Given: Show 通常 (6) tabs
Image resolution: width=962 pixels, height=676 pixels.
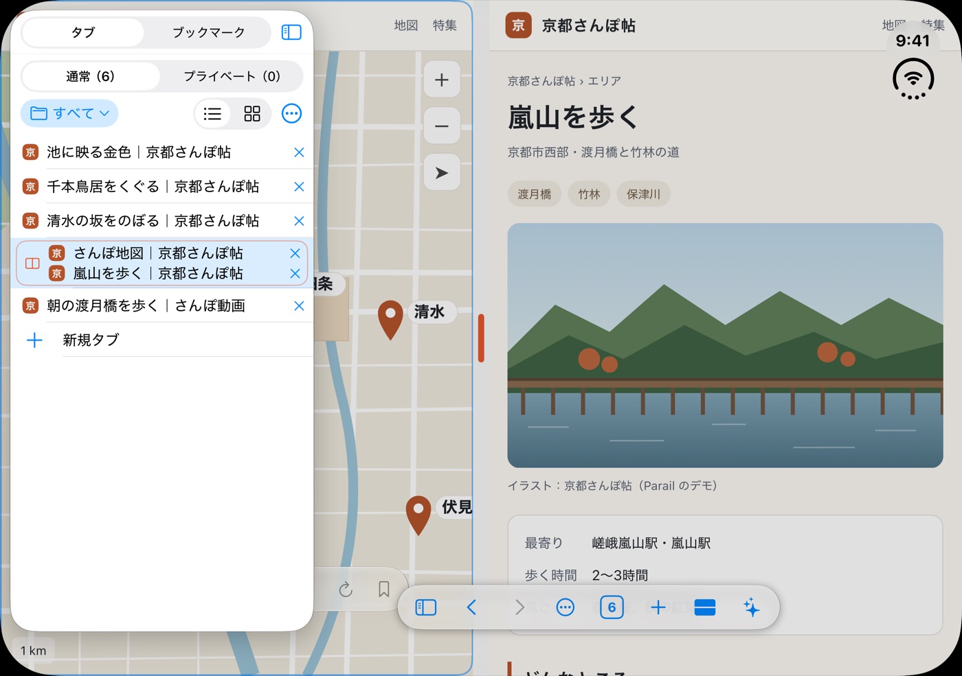Looking at the screenshot, I should click(x=91, y=76).
